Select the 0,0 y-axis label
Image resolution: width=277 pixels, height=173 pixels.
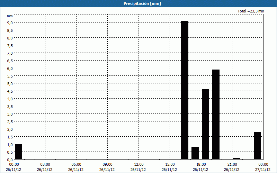tap(10, 160)
